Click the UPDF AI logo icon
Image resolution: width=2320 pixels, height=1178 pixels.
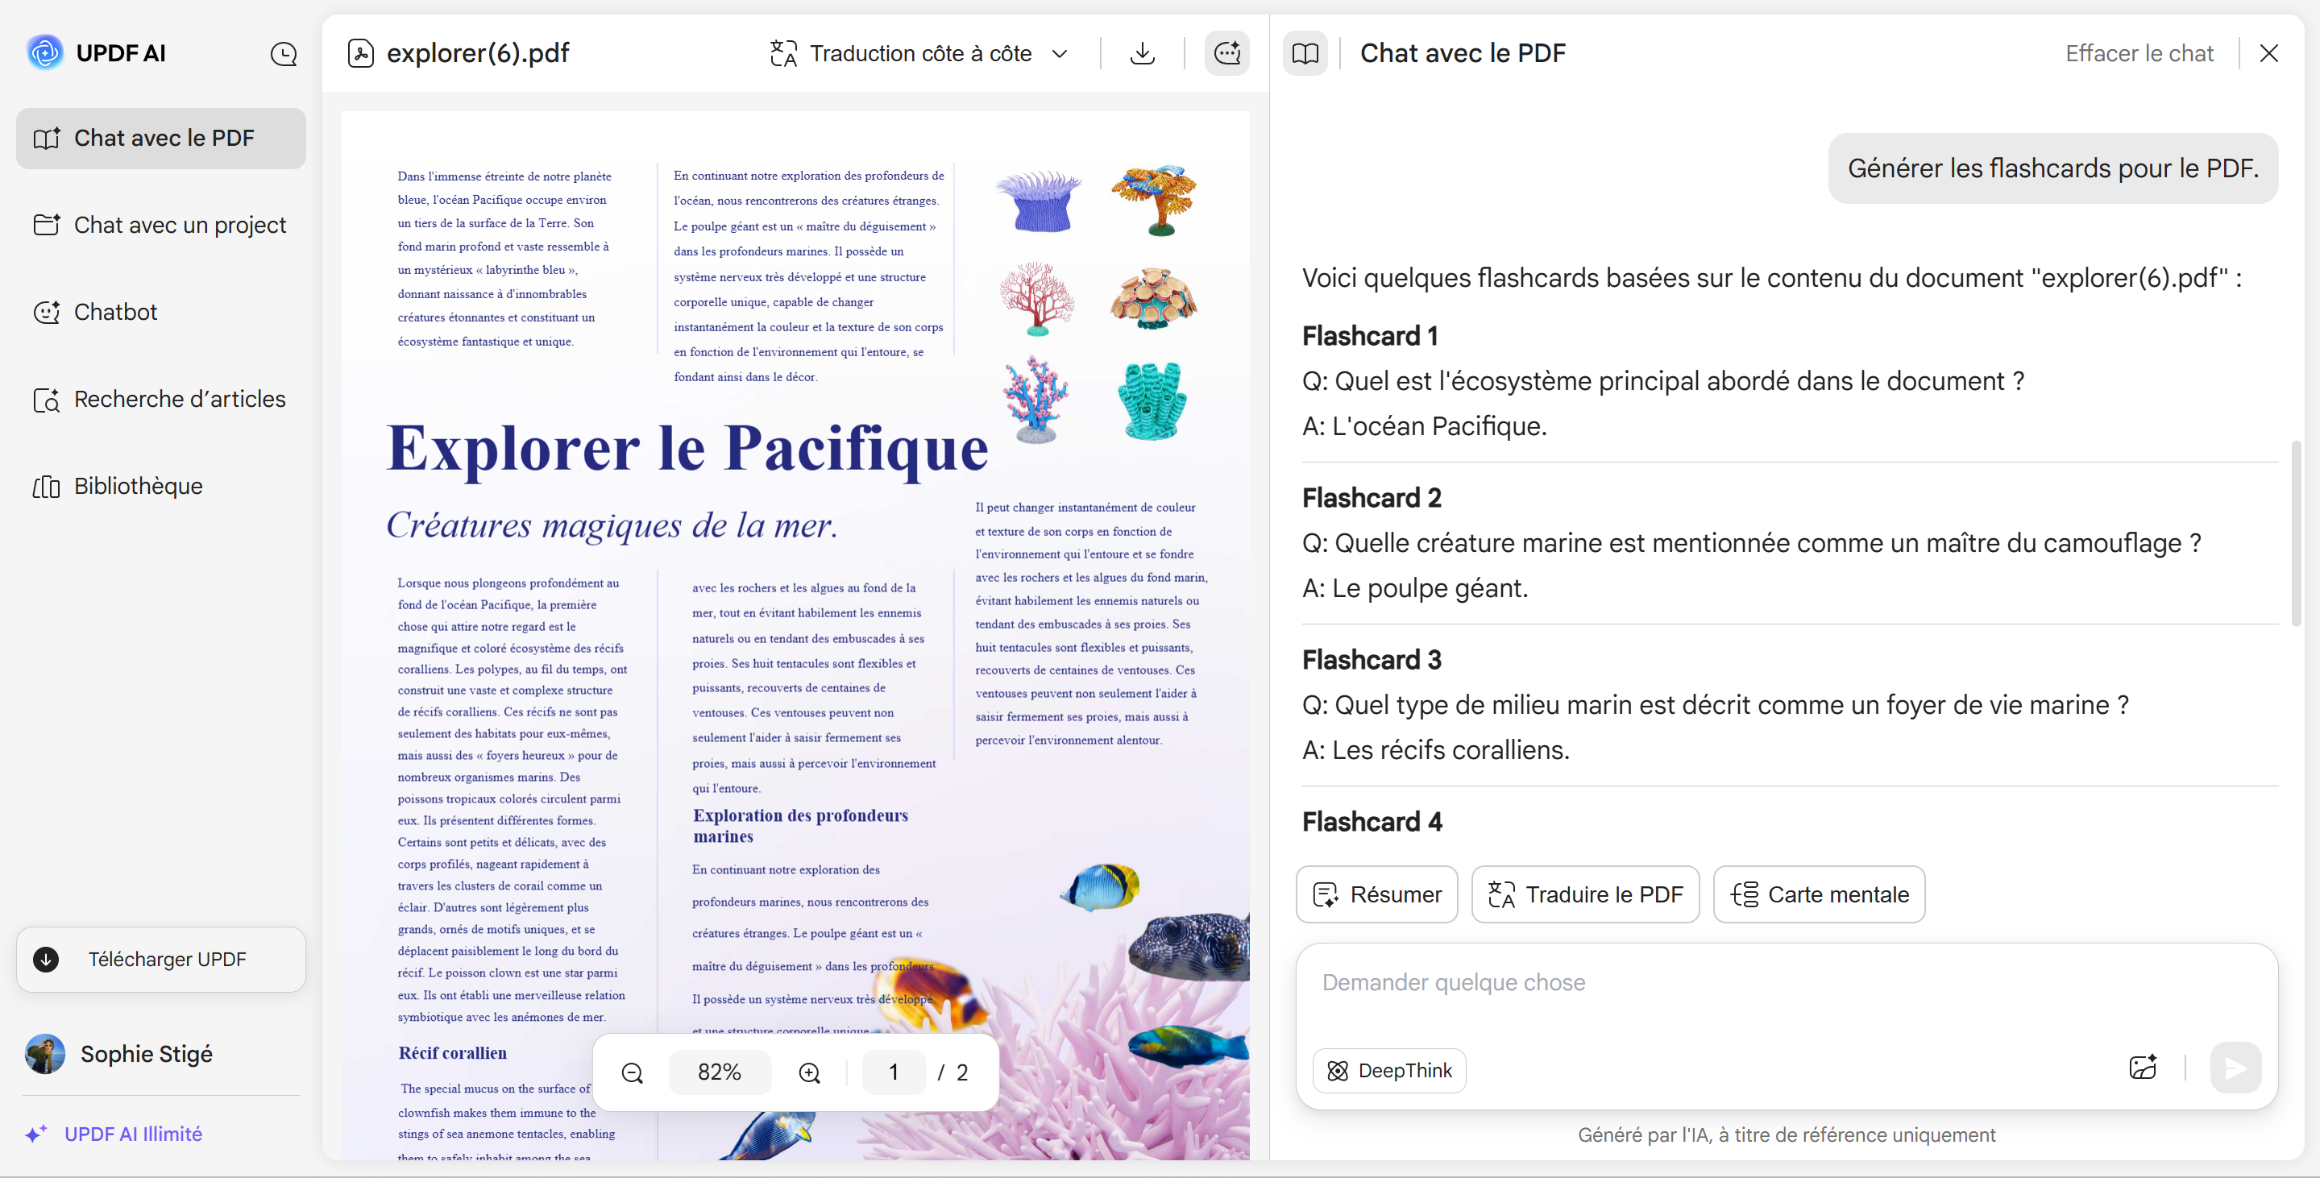[44, 53]
